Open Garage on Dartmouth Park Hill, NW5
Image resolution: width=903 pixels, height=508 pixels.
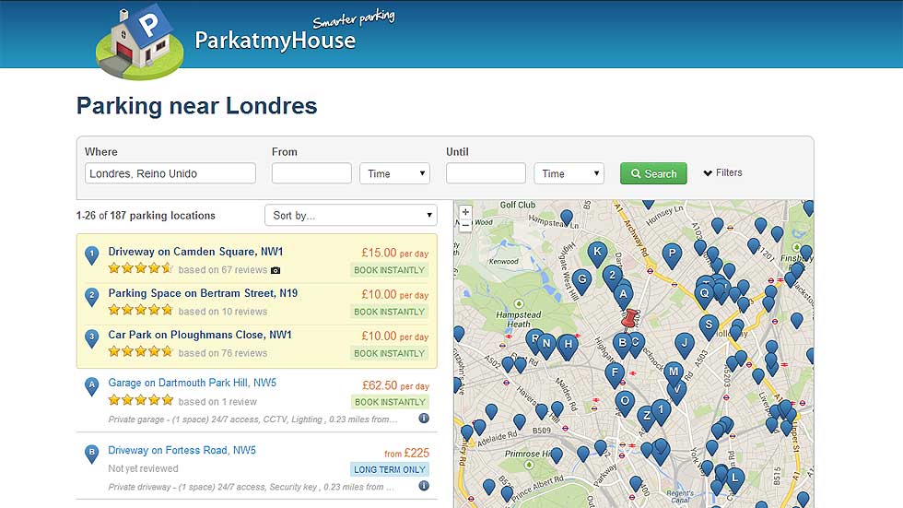point(193,383)
